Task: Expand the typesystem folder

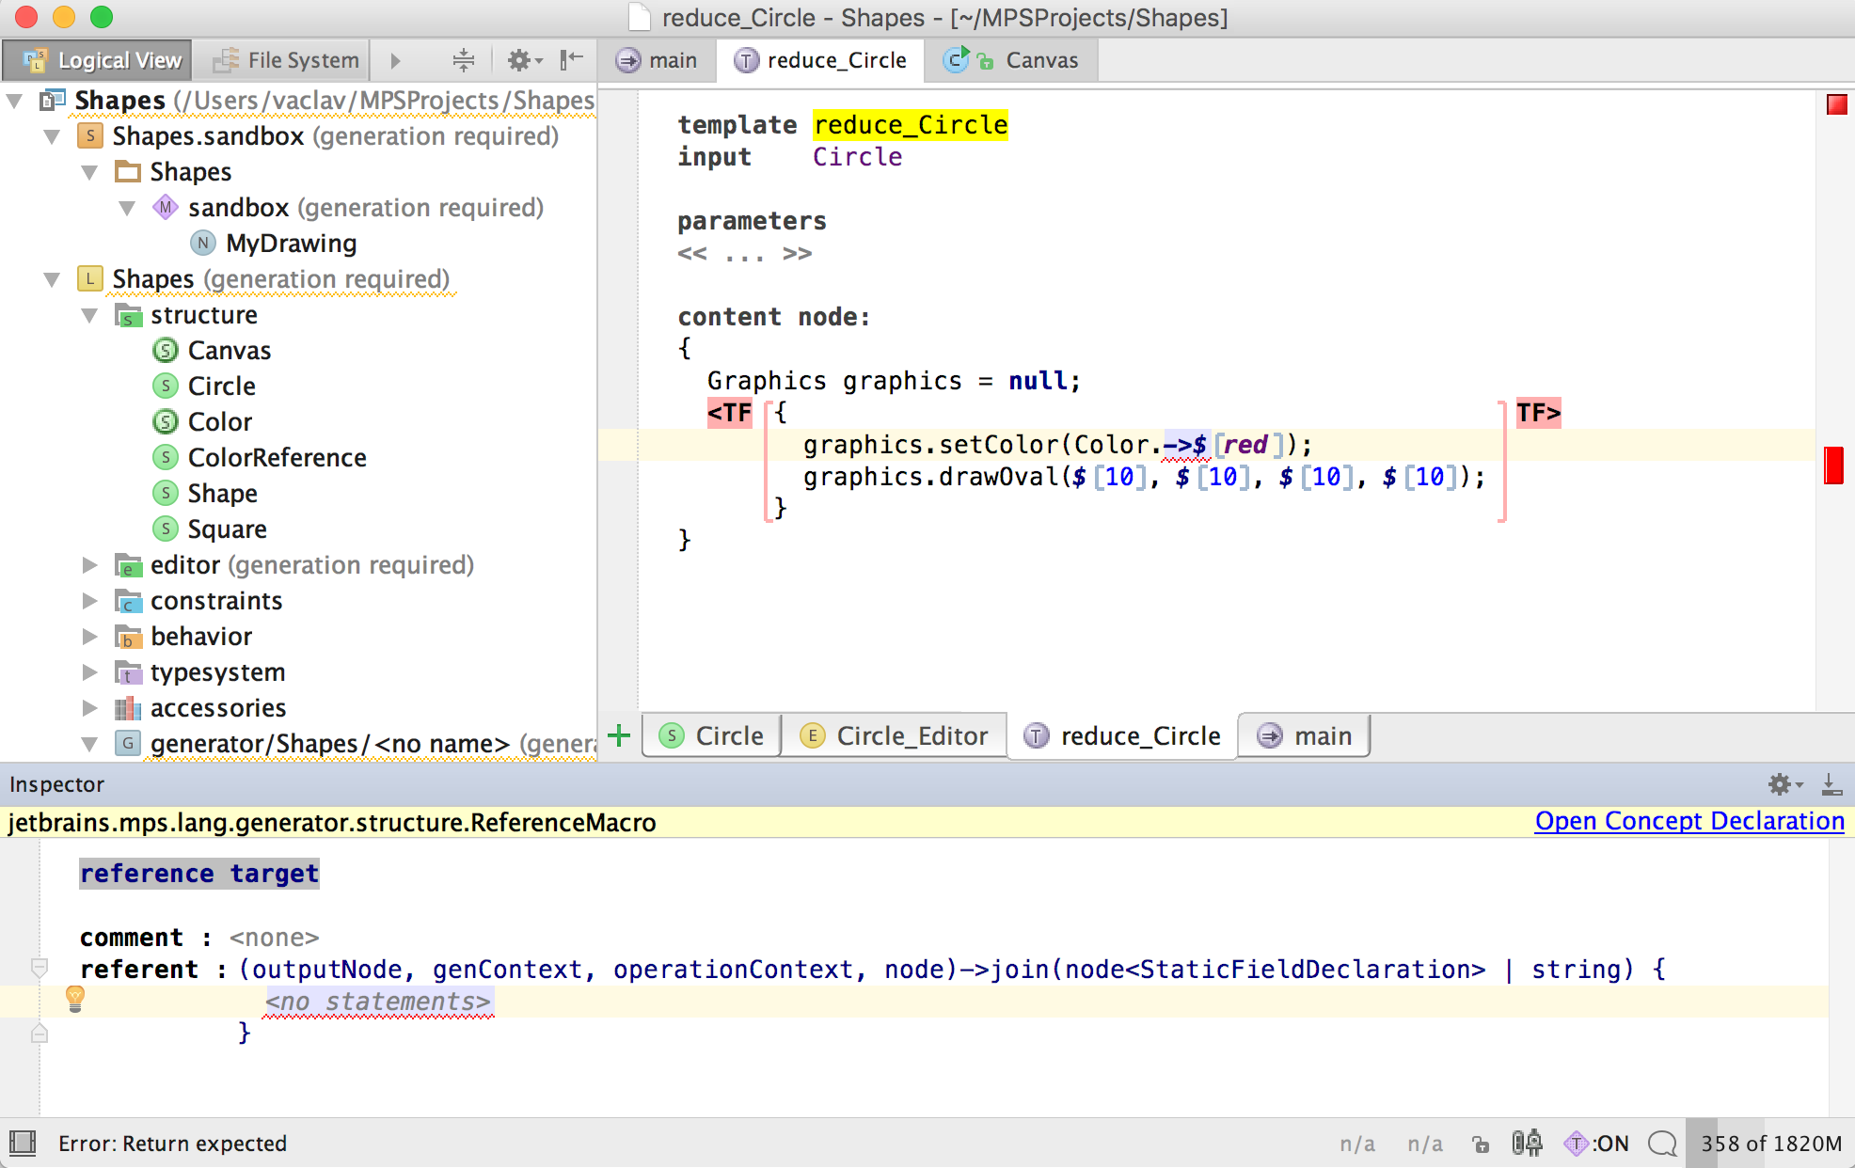Action: pyautogui.click(x=89, y=672)
